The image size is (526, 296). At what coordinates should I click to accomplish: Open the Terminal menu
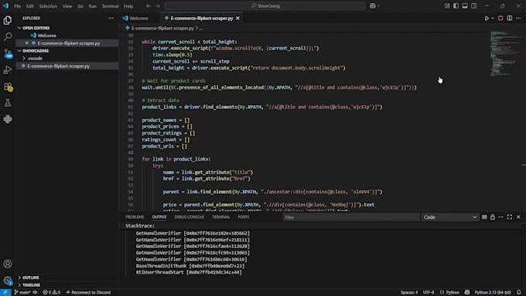110,6
